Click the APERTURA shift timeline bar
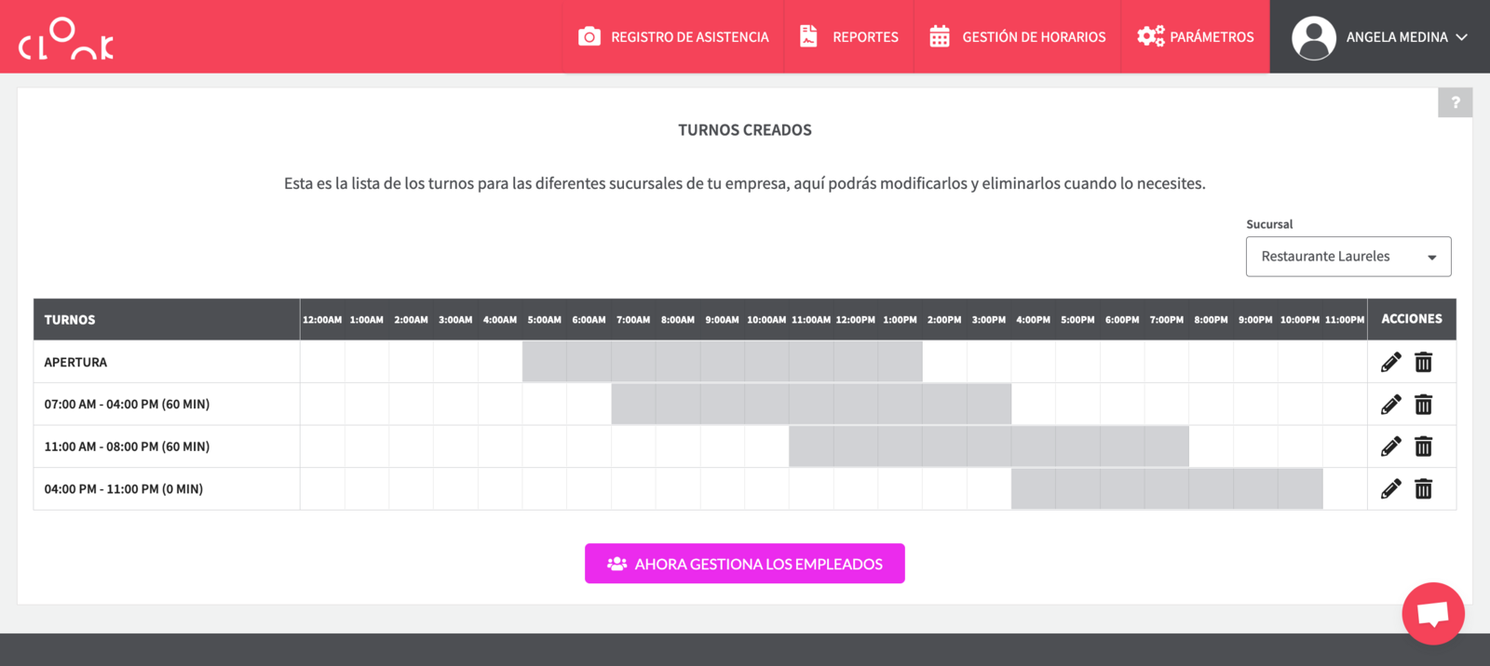 coord(722,362)
